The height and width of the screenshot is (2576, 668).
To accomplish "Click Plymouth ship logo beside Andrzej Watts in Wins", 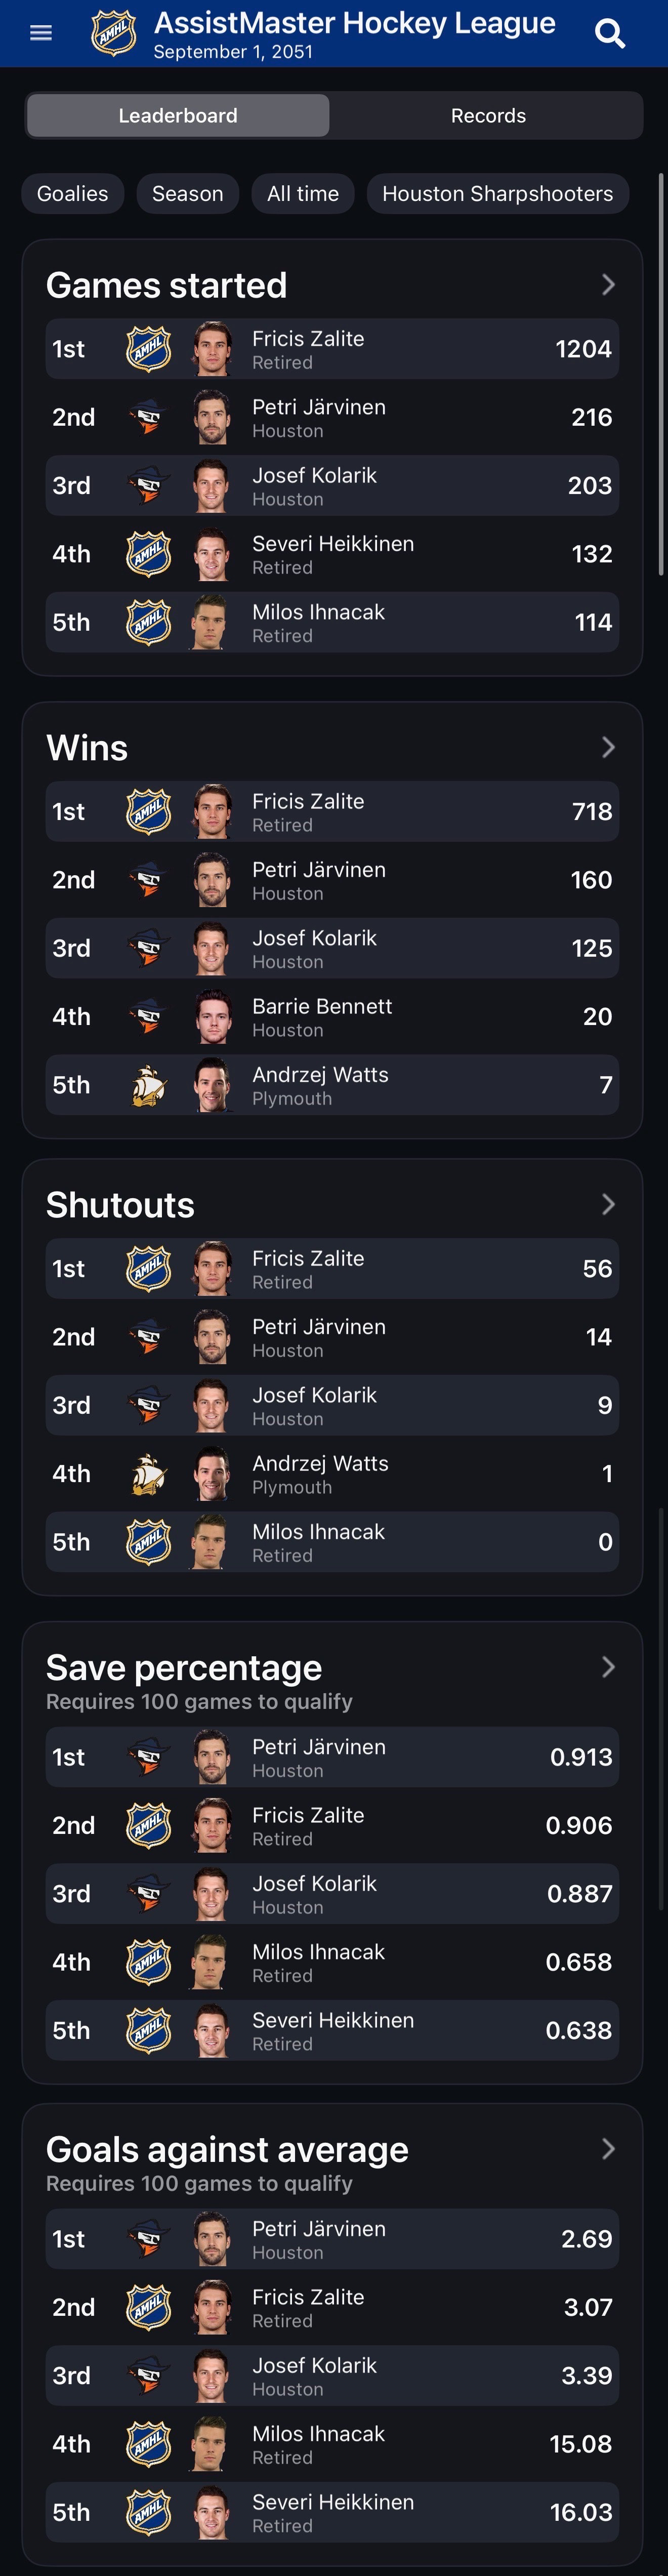I will (x=148, y=1085).
